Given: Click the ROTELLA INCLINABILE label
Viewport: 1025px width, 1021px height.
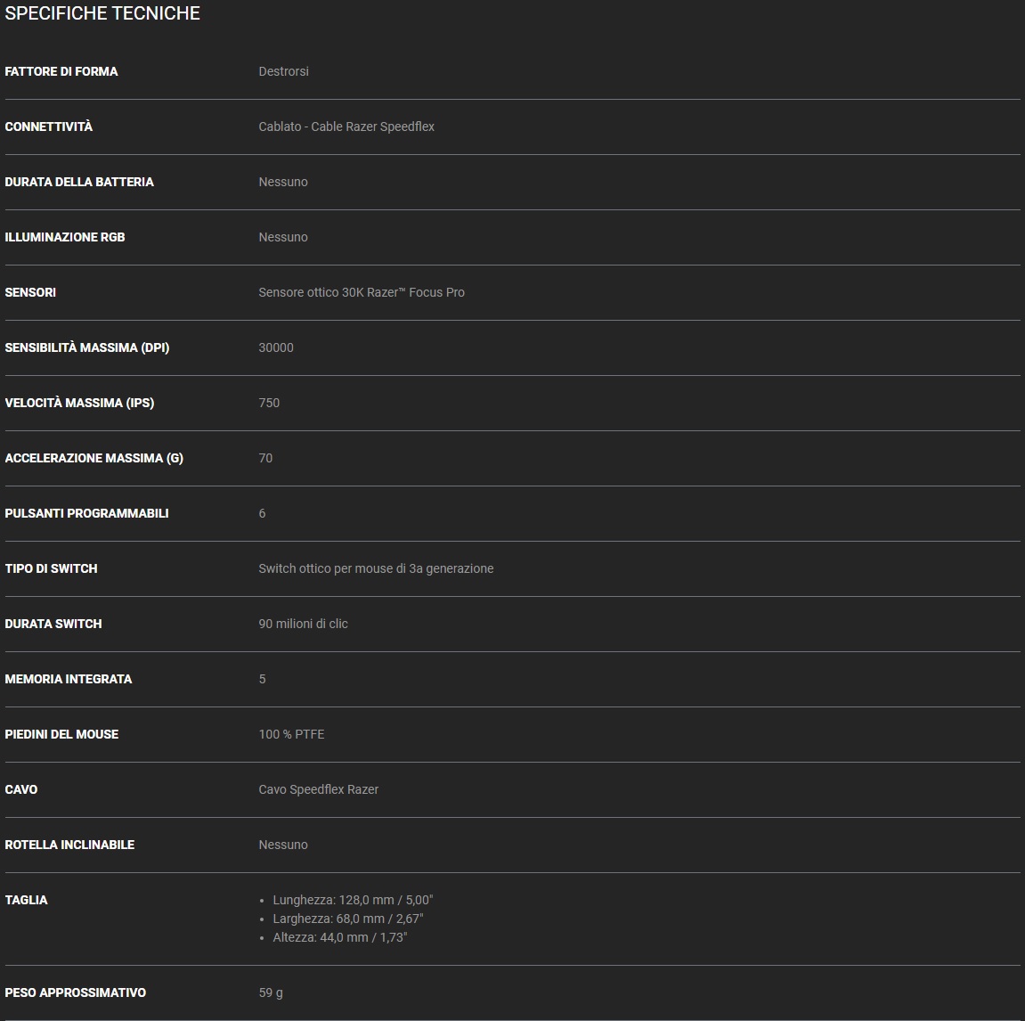Looking at the screenshot, I should pyautogui.click(x=69, y=845).
